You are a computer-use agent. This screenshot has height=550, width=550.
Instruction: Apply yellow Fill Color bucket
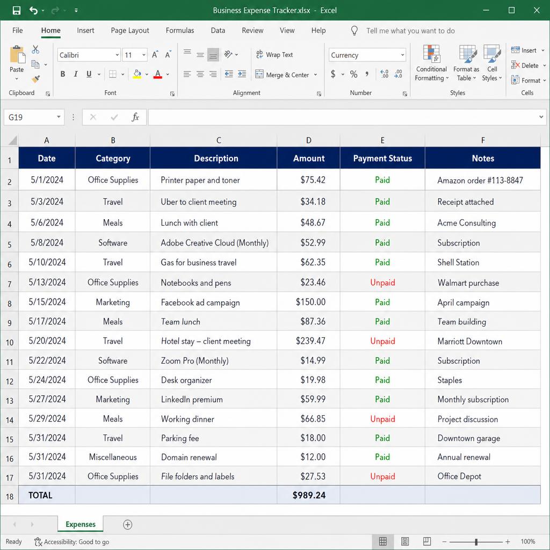pyautogui.click(x=137, y=74)
